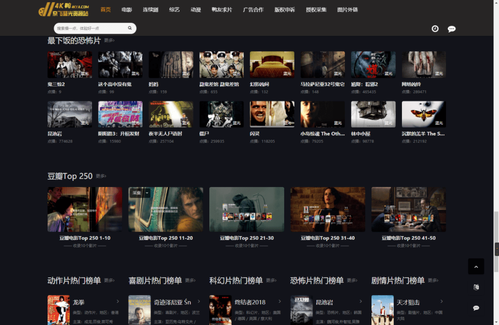Screen dimensions: 499x325
Task: Open the 图片外链 nav link
Action: (347, 10)
